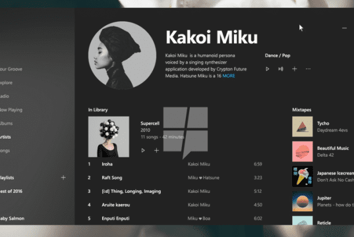The image size is (354, 237).
Task: Select track 5 Enputi Enputi
Action: coord(115,219)
